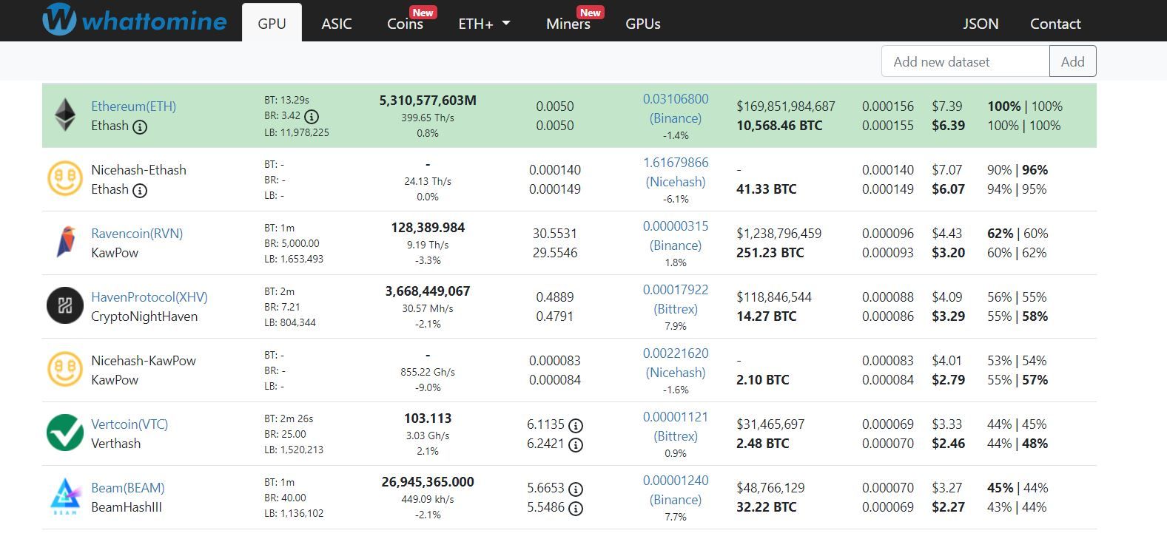Click Vertcoin difficulty 103.113
Viewport: 1167px width, 539px height.
click(x=428, y=418)
